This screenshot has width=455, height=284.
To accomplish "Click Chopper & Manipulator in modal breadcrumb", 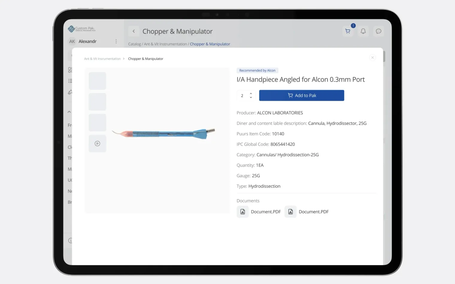I will point(145,59).
